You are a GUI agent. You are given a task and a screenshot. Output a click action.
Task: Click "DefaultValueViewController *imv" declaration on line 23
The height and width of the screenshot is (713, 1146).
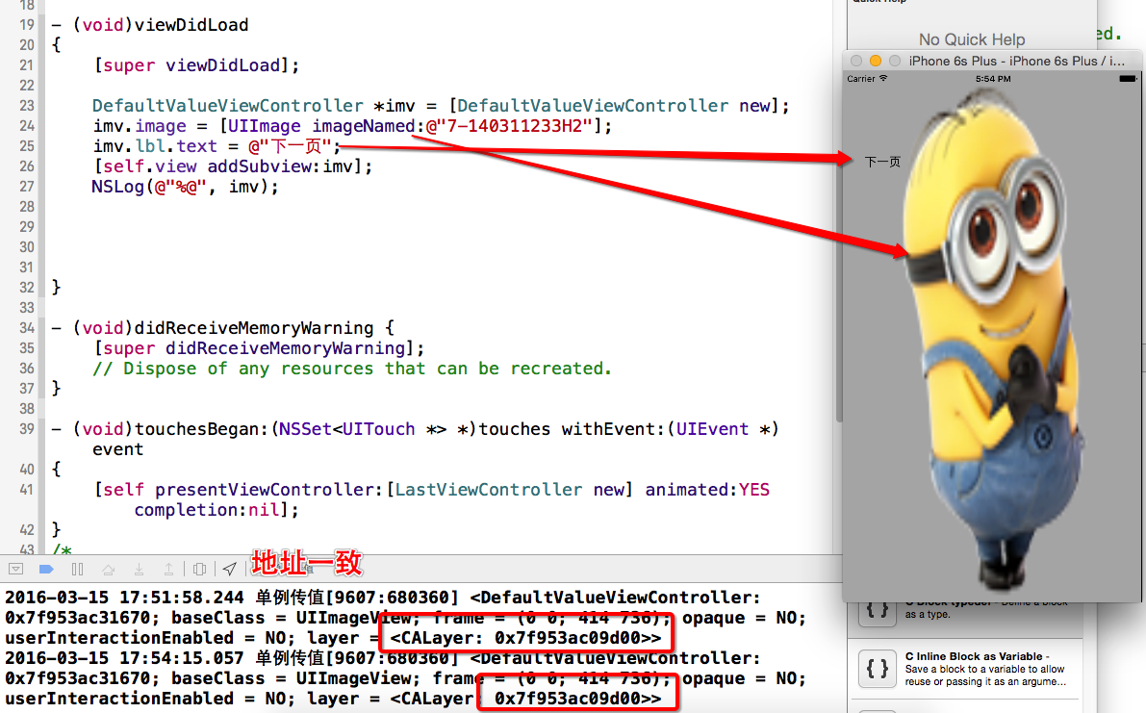pyautogui.click(x=253, y=105)
